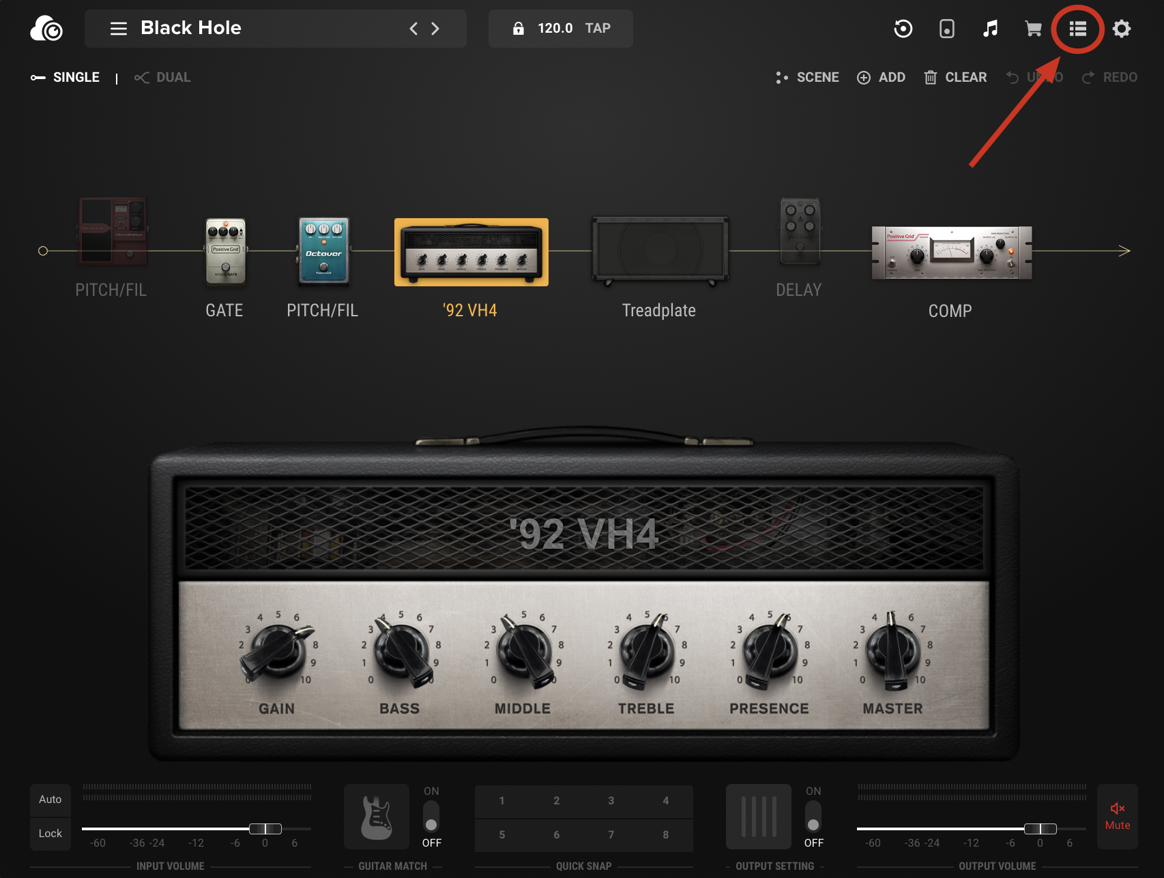This screenshot has width=1164, height=878.
Task: Select the first PITCH/FIL whammy pedal
Action: click(x=112, y=231)
